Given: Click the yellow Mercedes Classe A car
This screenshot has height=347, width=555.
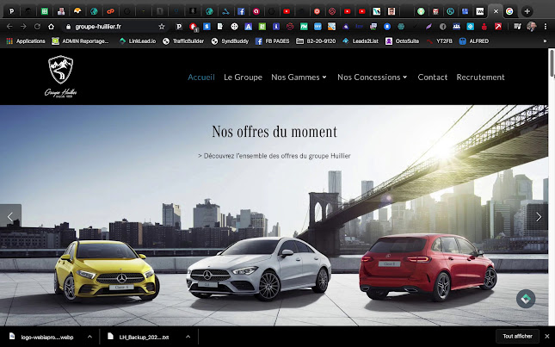Looking at the screenshot, I should pyautogui.click(x=106, y=271).
